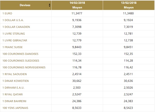Open the 1 EURO currency link
155x112 pixels.
click(x=7, y=13)
